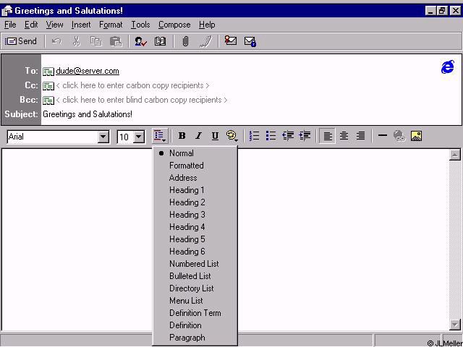Click the message scrollbar down arrow
Viewport: 463px width, 347px height.
point(455,325)
